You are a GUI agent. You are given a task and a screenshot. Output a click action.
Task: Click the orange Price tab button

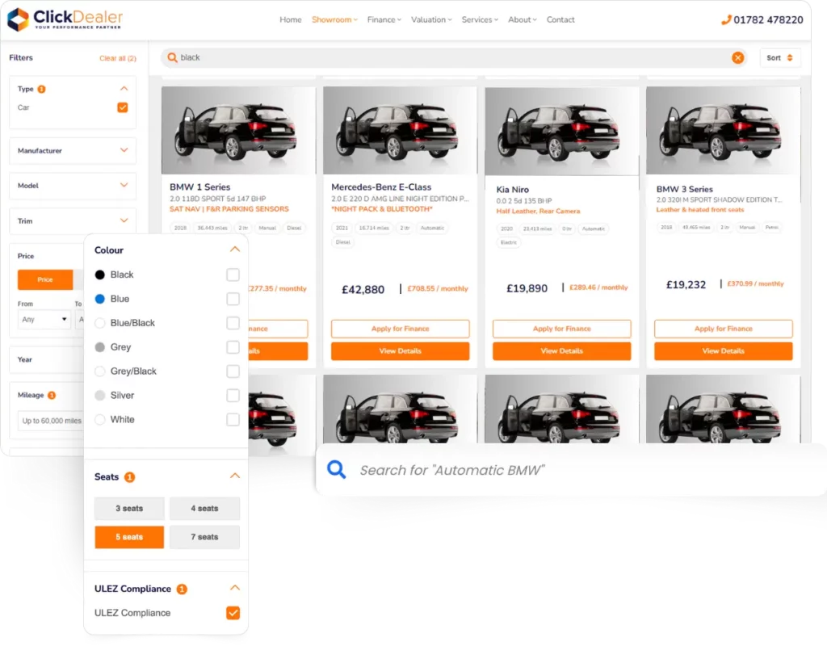(45, 279)
